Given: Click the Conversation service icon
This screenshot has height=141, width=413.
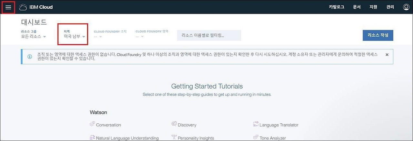Looking at the screenshot, I should click(x=92, y=124).
